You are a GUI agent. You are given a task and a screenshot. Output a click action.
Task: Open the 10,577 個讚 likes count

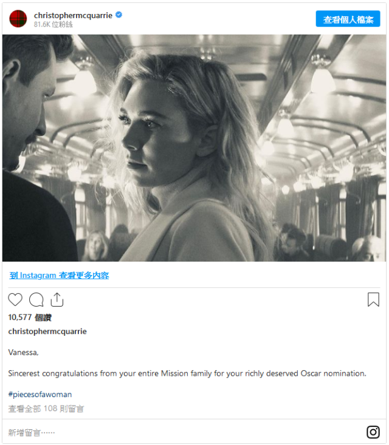(x=30, y=318)
